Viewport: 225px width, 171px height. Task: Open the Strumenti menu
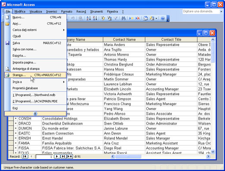click(x=96, y=12)
